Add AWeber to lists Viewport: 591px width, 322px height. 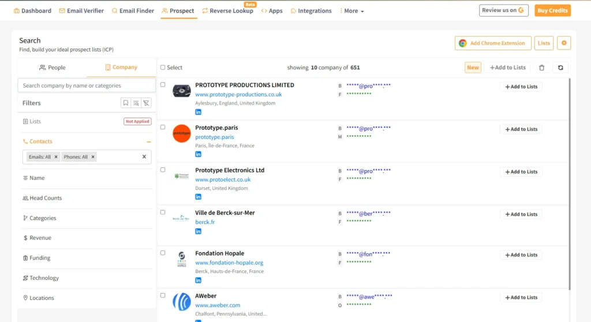click(521, 298)
